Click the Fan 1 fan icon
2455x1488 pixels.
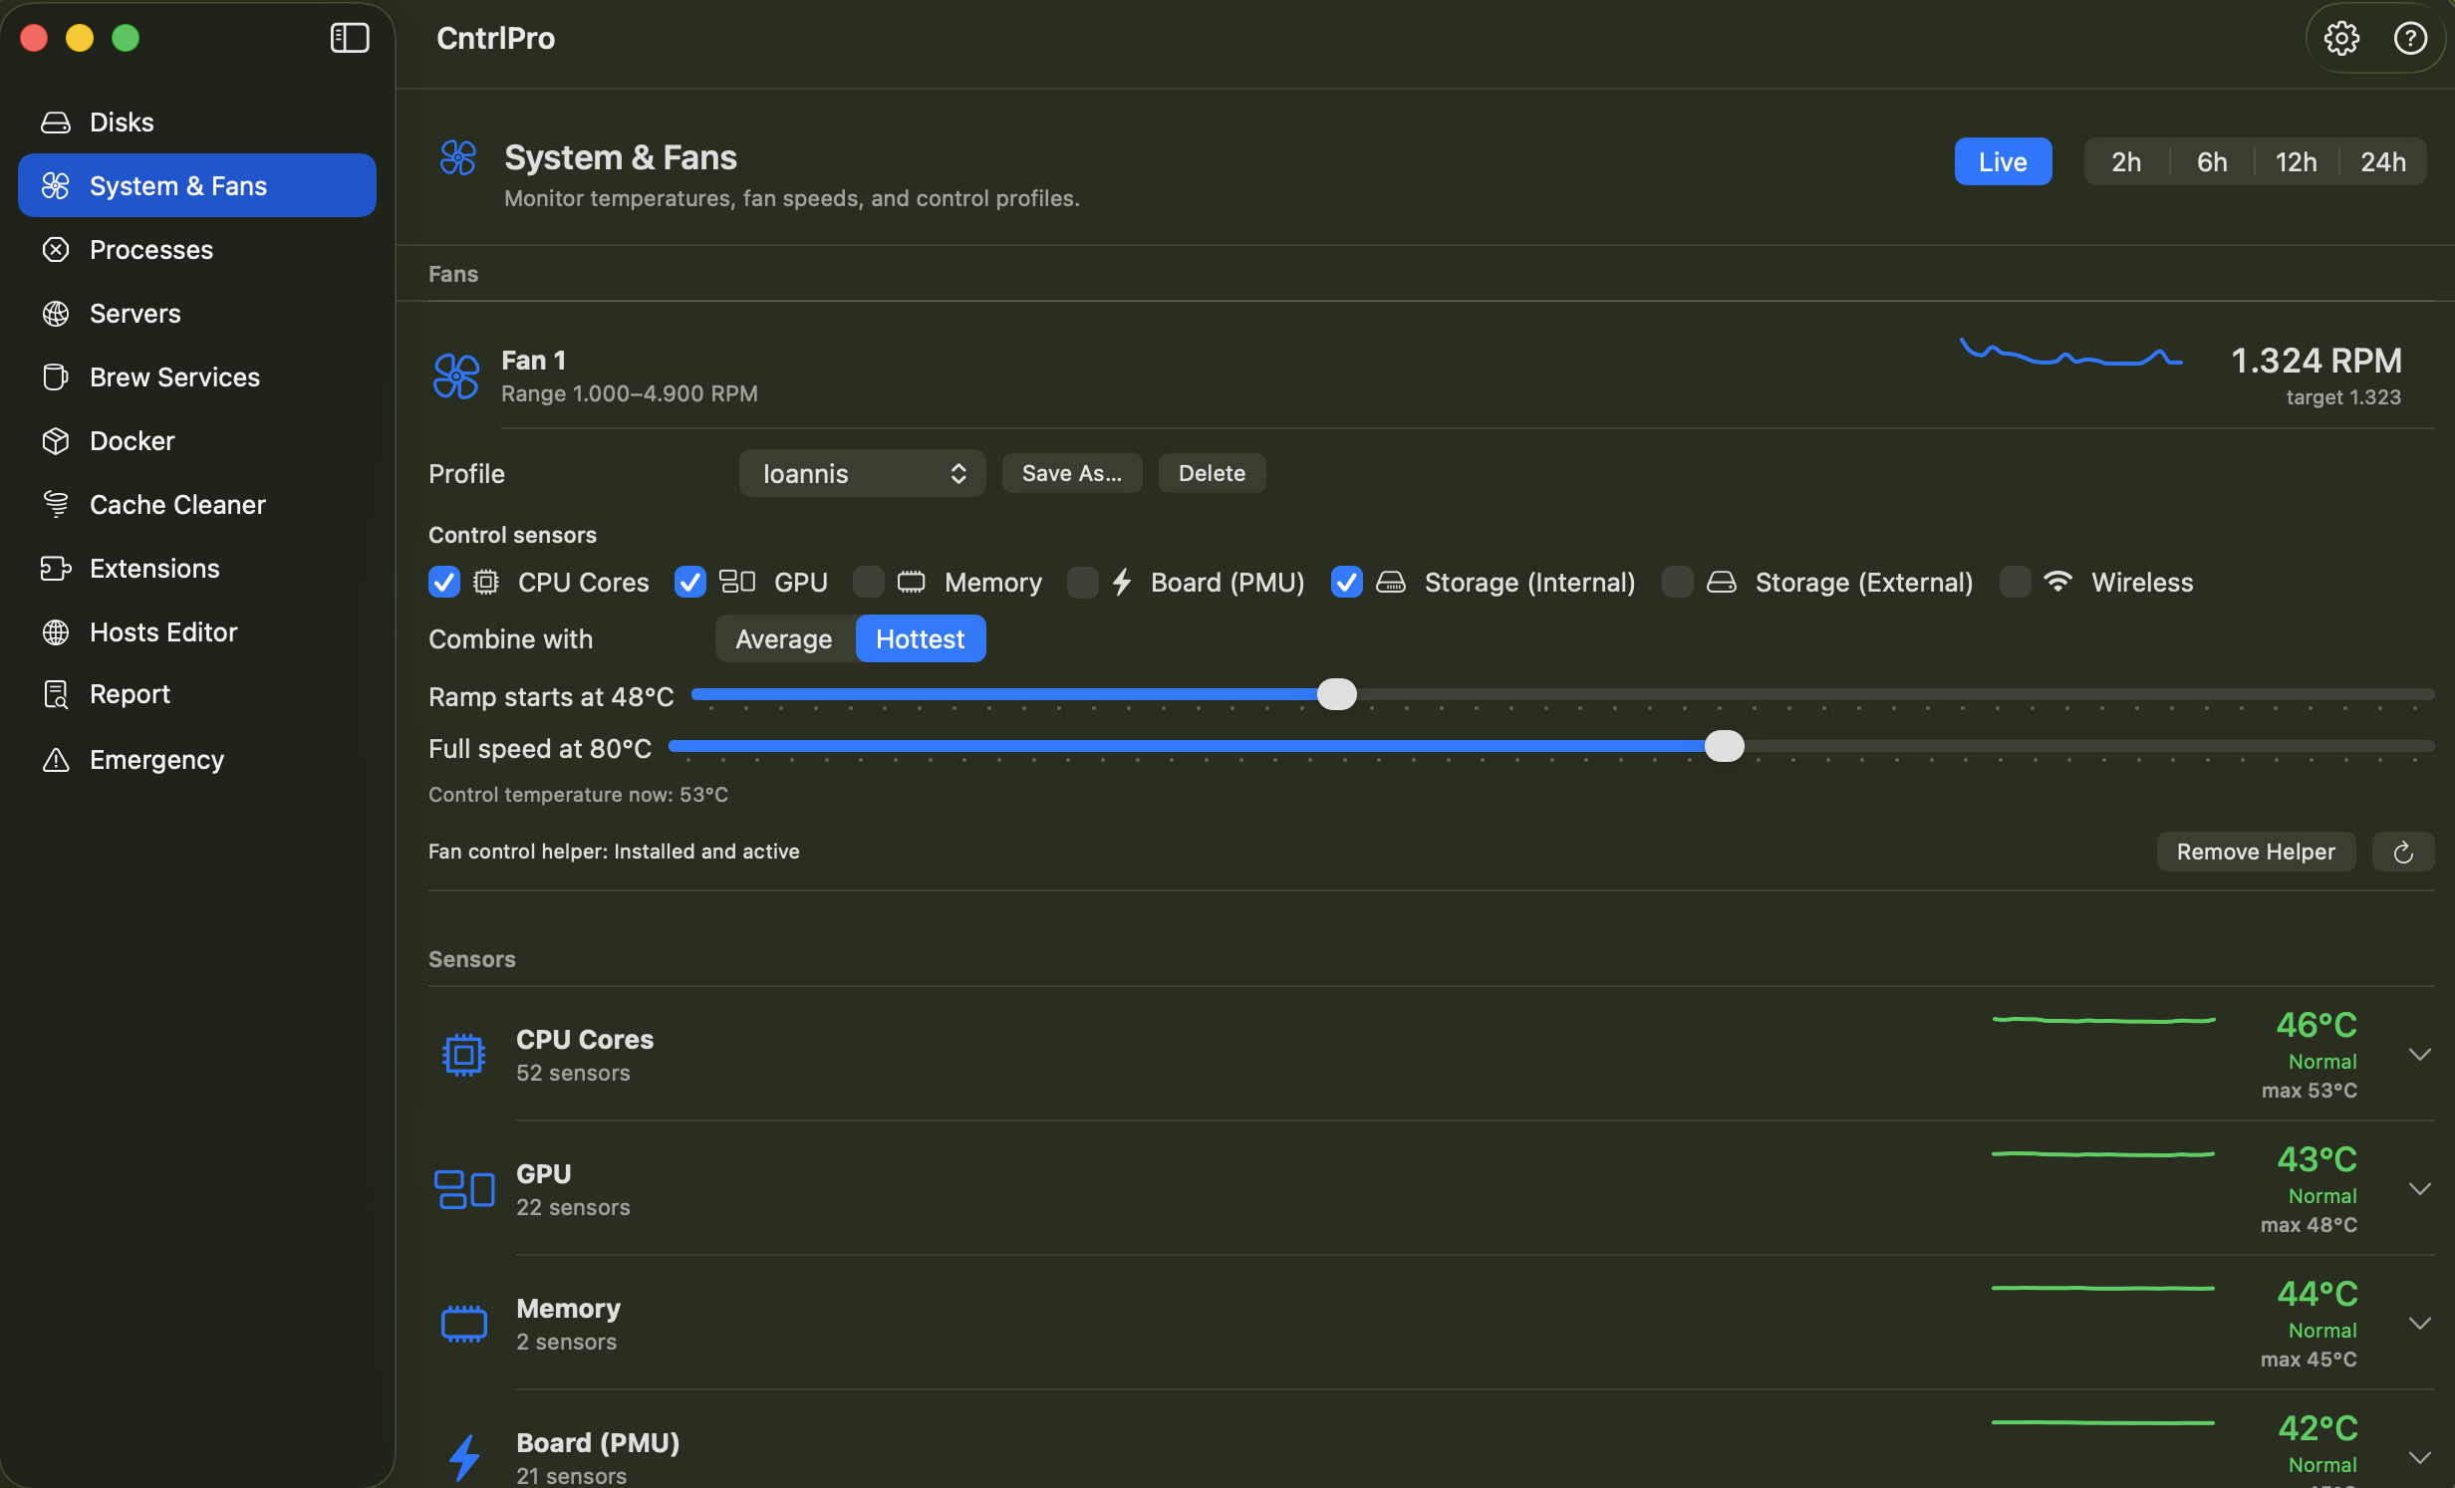456,375
